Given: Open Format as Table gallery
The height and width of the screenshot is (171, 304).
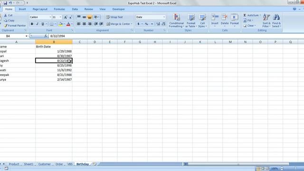Looking at the screenshot, I should (191, 20).
